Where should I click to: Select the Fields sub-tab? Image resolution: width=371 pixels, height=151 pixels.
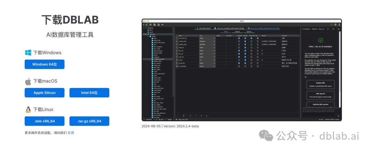coord(226,32)
